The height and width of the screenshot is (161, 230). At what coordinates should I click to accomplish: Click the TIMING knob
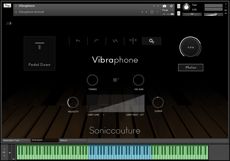[93, 80]
